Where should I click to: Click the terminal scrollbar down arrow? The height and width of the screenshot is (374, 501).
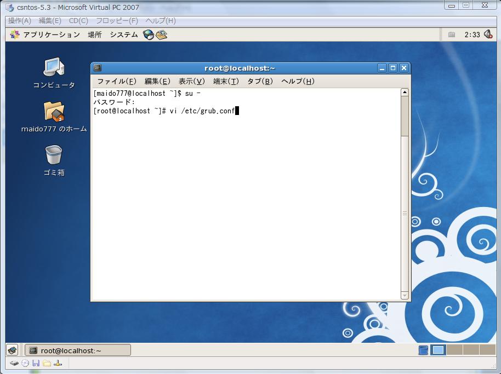coord(405,296)
